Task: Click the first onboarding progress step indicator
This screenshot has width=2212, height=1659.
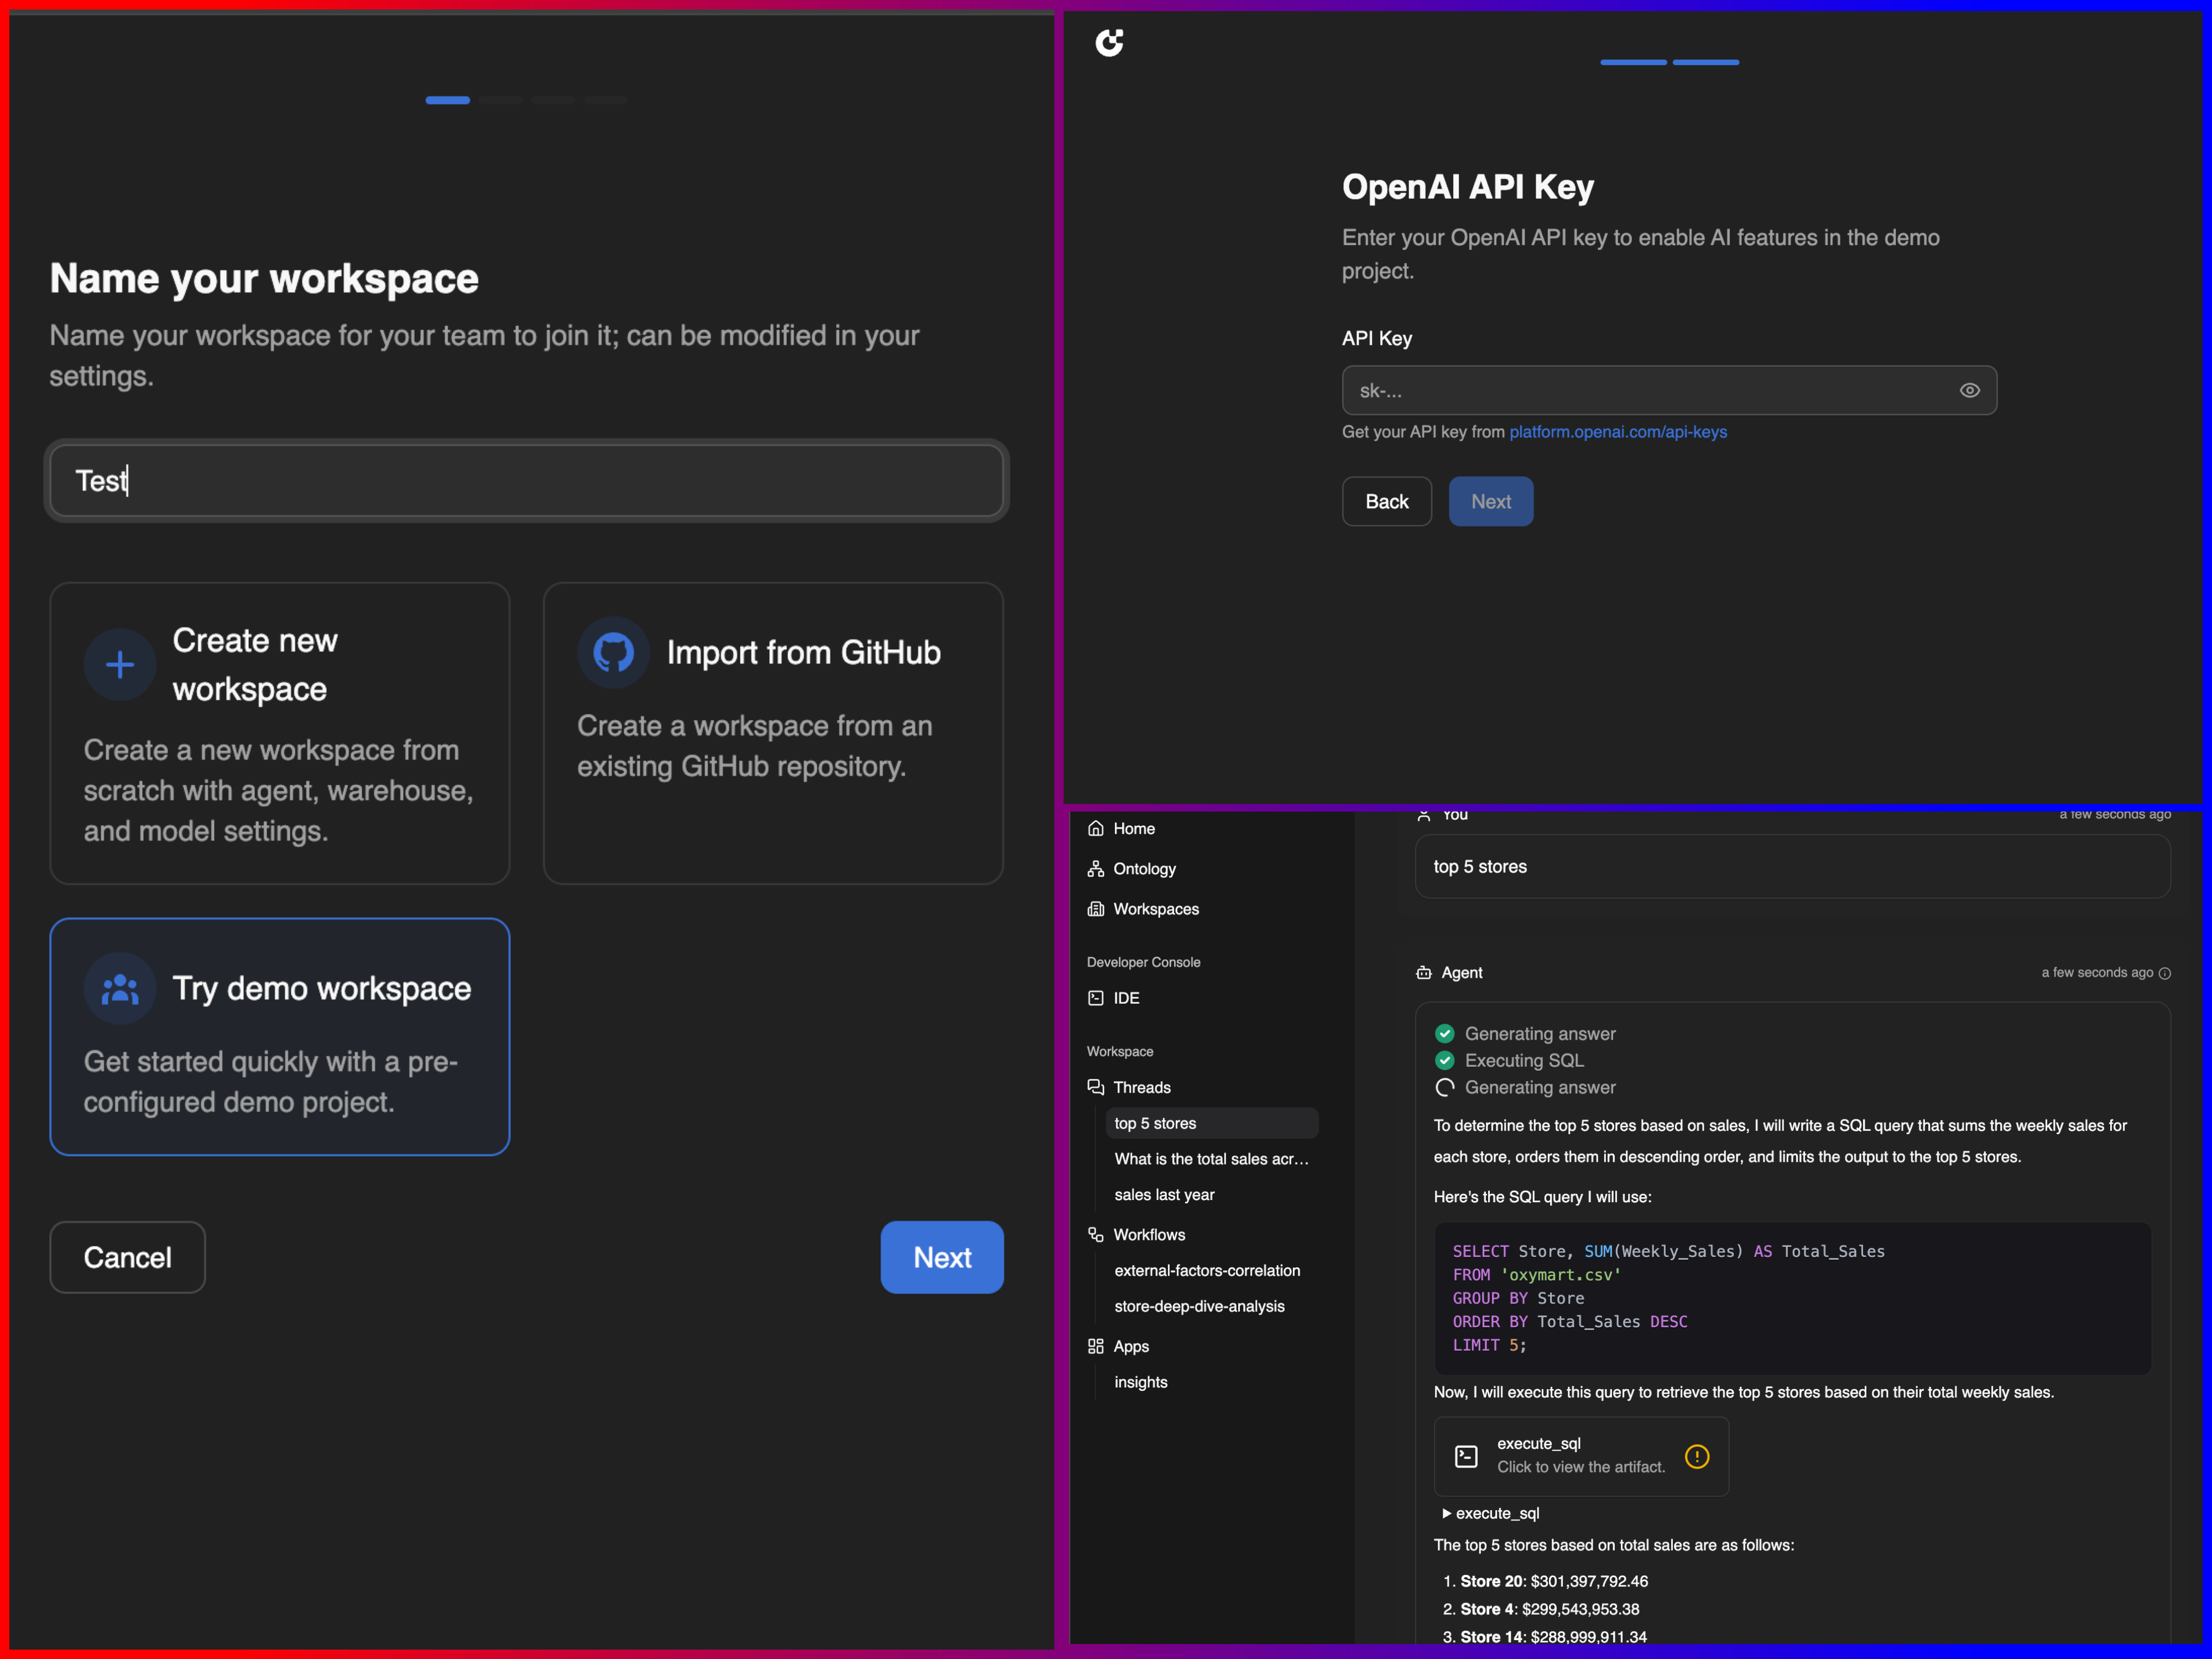Action: click(447, 100)
